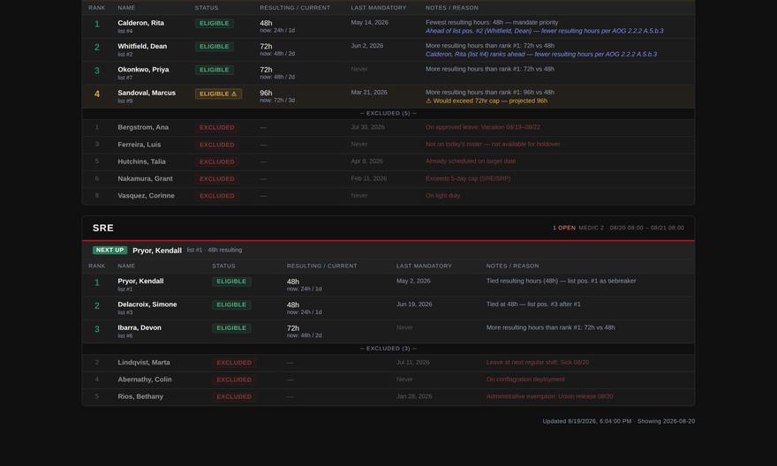
Task: Click Mar 21, 2026 last mandatory date
Action: (x=369, y=92)
